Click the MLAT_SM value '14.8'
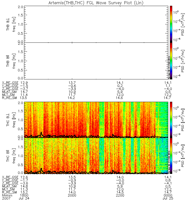This screenshot has height=201, width=188. pos(24,186)
